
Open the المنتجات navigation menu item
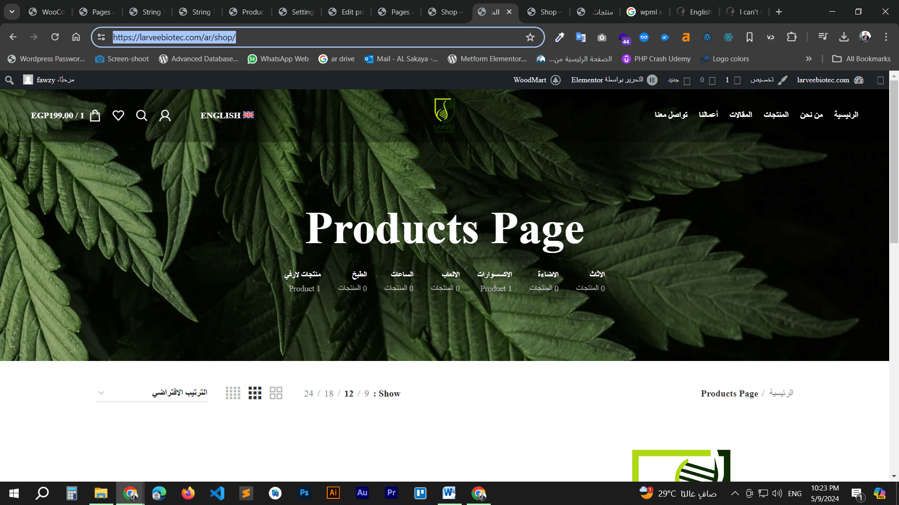776,115
